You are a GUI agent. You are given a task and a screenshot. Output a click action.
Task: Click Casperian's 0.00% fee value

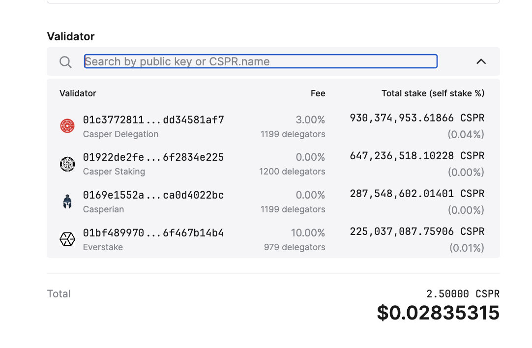(310, 195)
